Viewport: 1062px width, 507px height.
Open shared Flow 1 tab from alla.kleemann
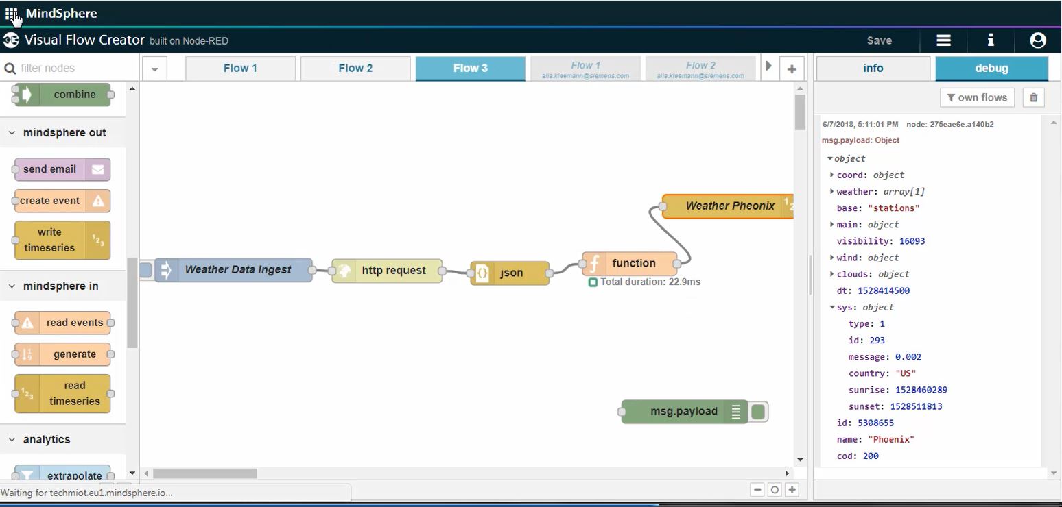[585, 69]
